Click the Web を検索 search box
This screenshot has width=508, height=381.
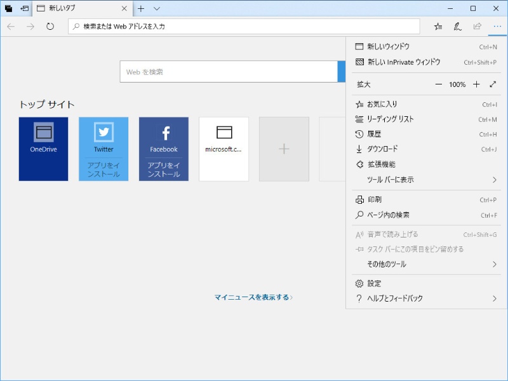[229, 72]
